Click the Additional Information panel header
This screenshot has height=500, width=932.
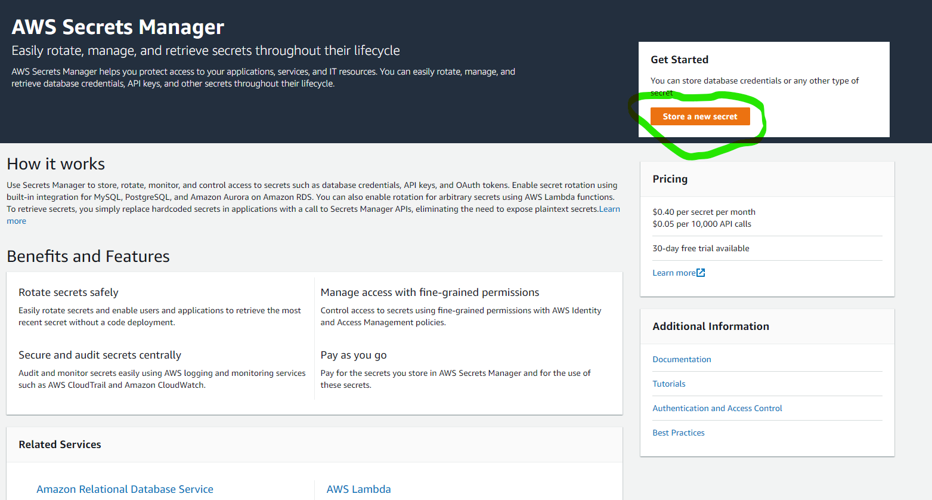pos(711,326)
